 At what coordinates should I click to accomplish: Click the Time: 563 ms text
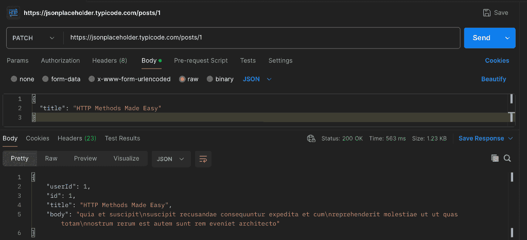387,139
